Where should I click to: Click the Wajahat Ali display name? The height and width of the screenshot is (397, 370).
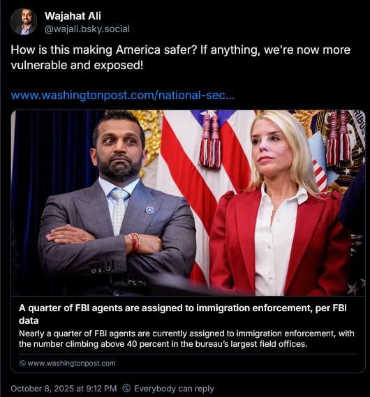coord(73,15)
